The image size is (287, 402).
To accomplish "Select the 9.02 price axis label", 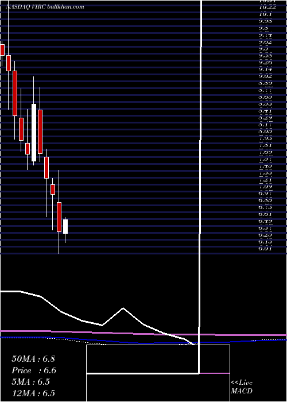I will point(265,76).
